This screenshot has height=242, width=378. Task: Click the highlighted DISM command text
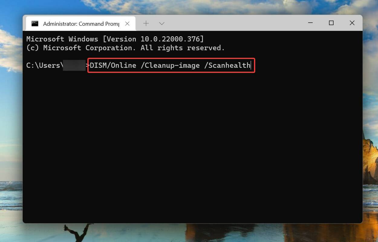(171, 65)
